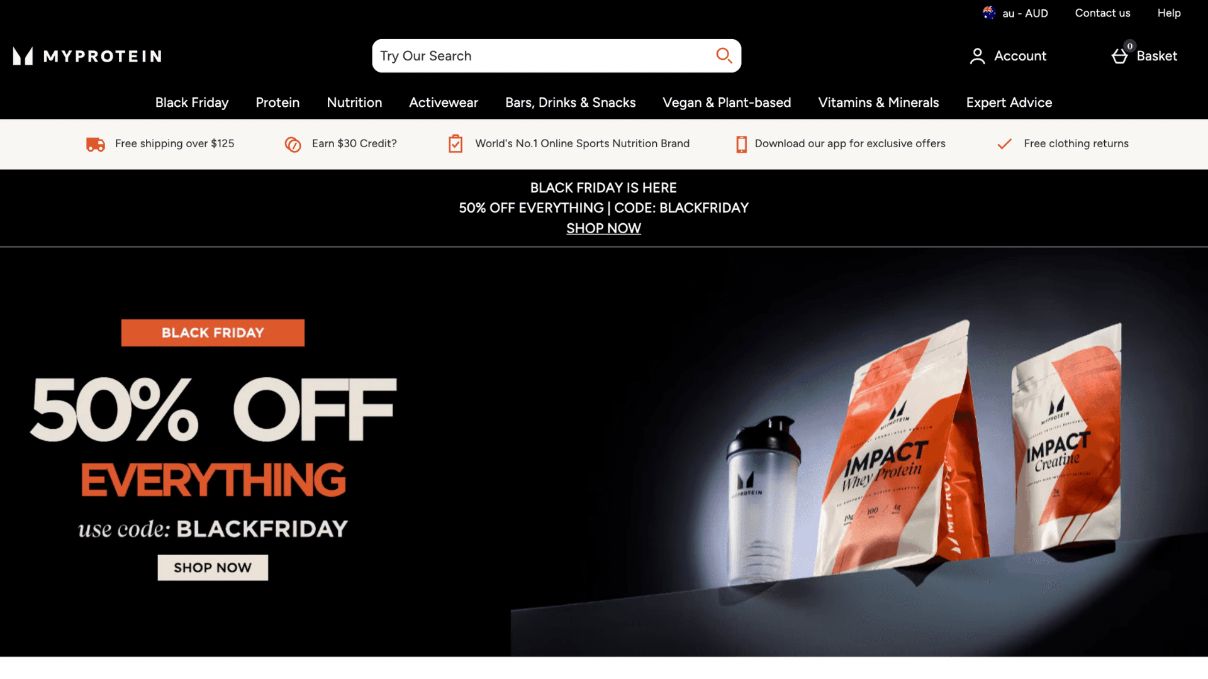Select Vitamins & Minerals in navigation

[878, 102]
